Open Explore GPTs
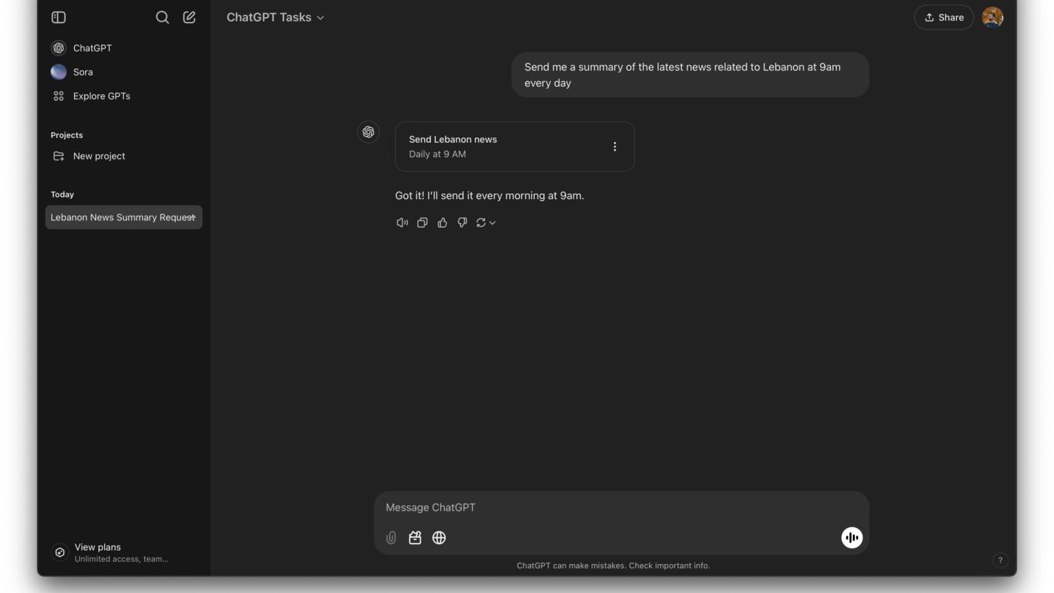The width and height of the screenshot is (1054, 593). [x=102, y=96]
